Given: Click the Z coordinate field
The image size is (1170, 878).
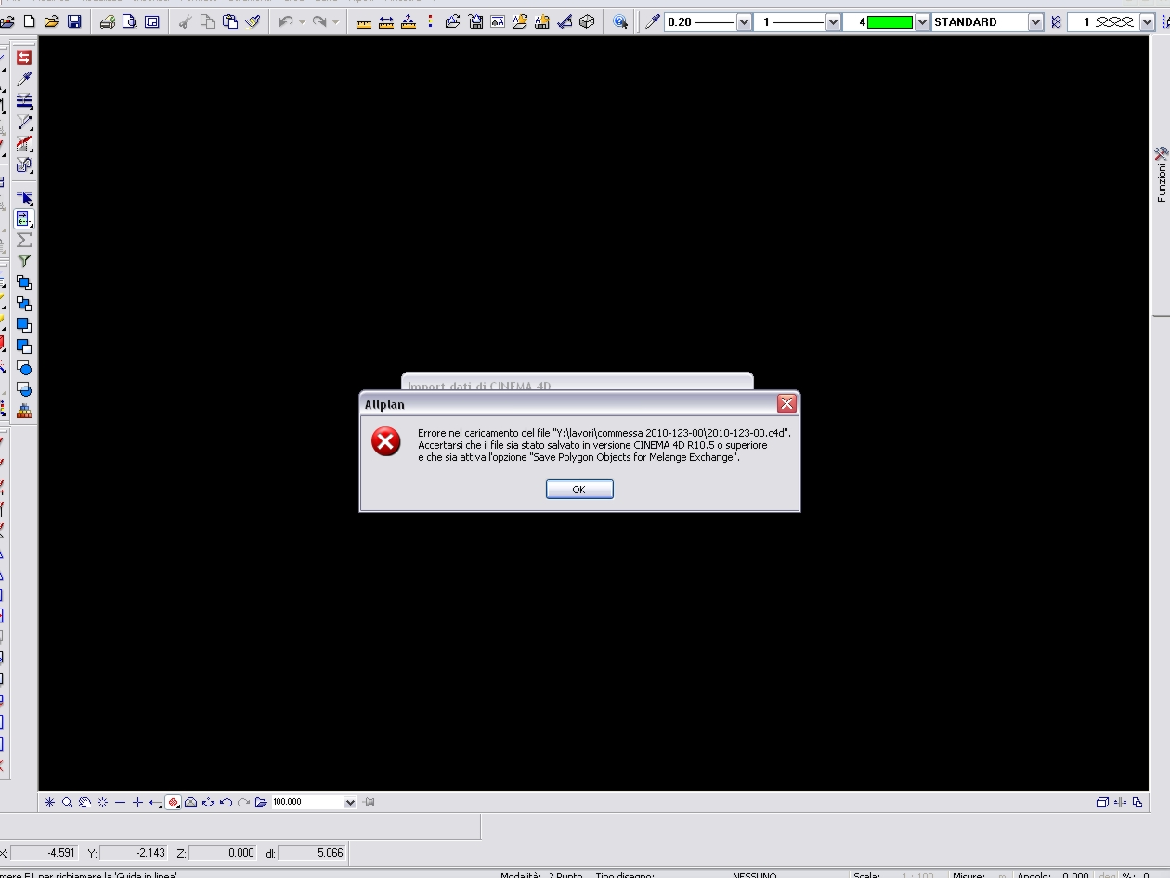Looking at the screenshot, I should pos(224,853).
